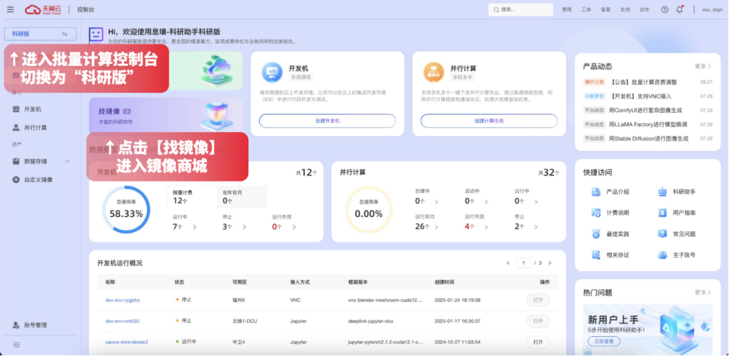Open 并行计算 停止 2个 arrow
The height and width of the screenshot is (356, 729).
pos(535,227)
